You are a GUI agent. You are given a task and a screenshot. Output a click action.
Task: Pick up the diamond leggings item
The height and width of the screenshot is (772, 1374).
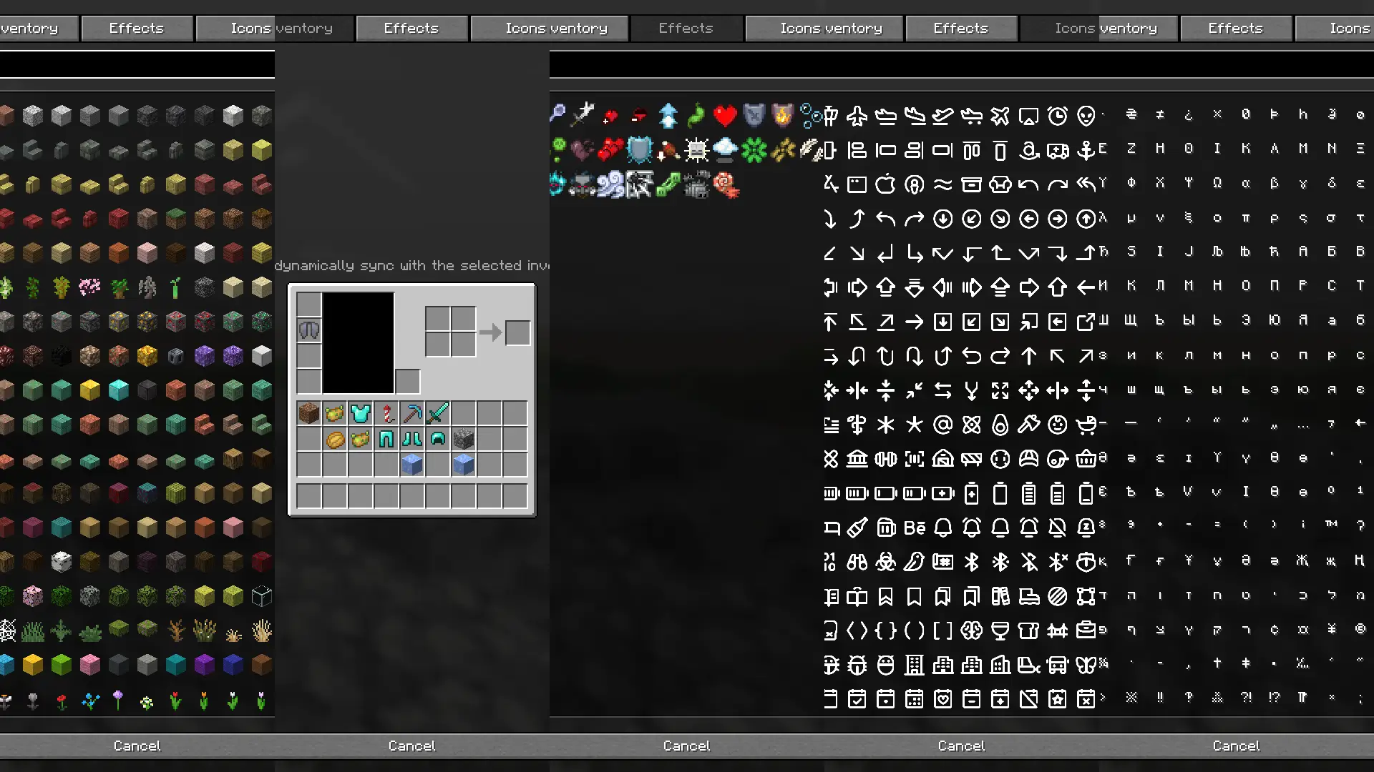coord(386,439)
